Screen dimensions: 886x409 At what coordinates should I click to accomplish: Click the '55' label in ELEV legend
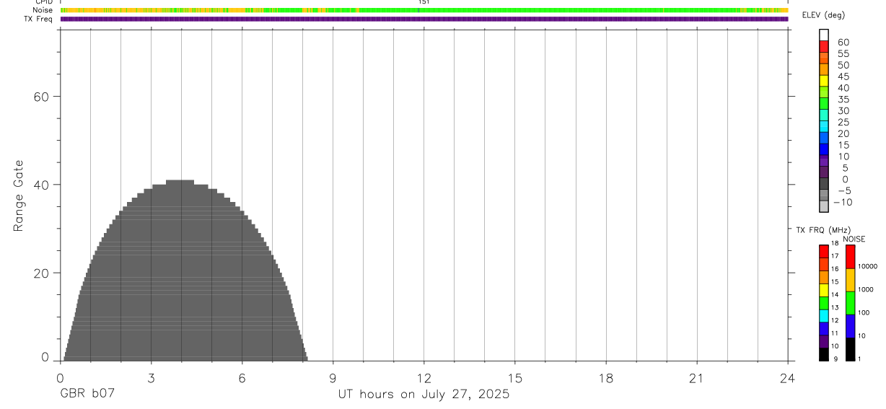click(x=843, y=53)
